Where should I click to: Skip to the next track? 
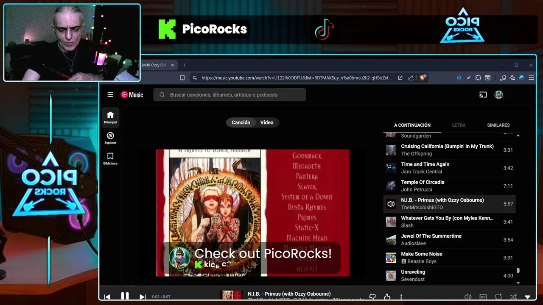[x=143, y=297]
